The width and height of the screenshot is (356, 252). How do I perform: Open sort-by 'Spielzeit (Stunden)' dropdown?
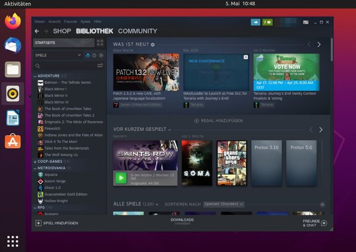click(224, 204)
